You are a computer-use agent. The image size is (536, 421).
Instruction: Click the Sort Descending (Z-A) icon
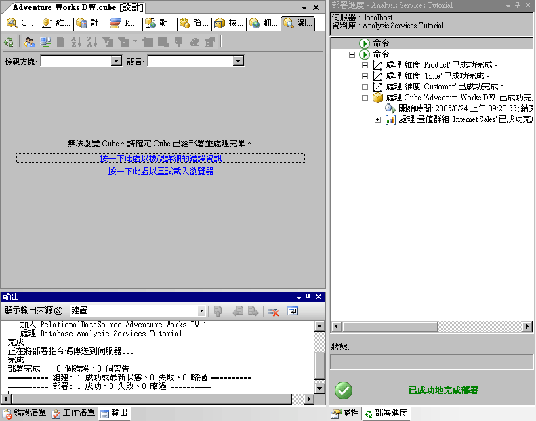[91, 42]
